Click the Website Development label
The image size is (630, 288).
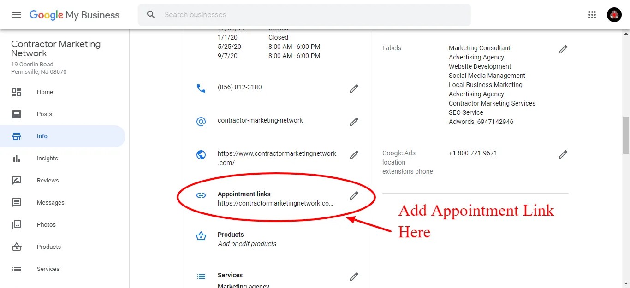point(480,66)
